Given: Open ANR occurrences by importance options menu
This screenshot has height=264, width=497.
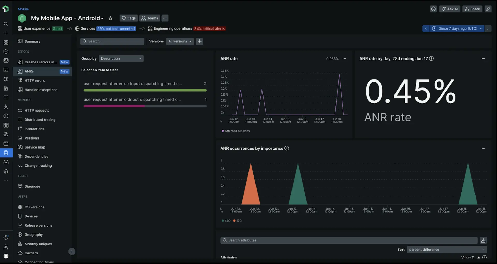Looking at the screenshot, I should pyautogui.click(x=483, y=148).
